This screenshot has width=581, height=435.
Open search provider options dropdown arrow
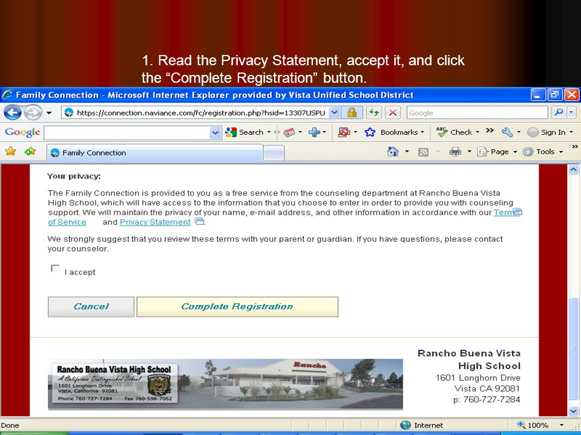click(x=571, y=112)
